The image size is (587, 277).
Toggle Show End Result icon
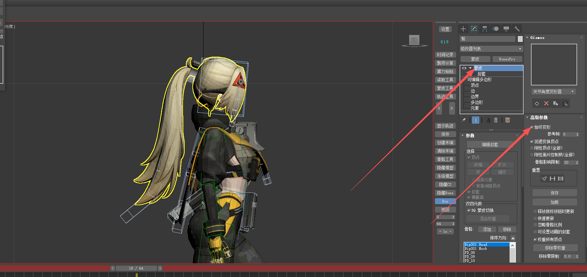click(476, 120)
